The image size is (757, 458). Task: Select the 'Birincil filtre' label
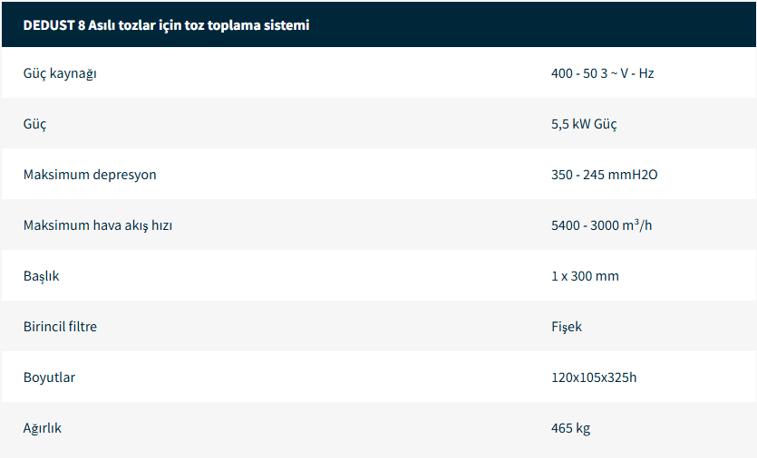click(x=60, y=327)
